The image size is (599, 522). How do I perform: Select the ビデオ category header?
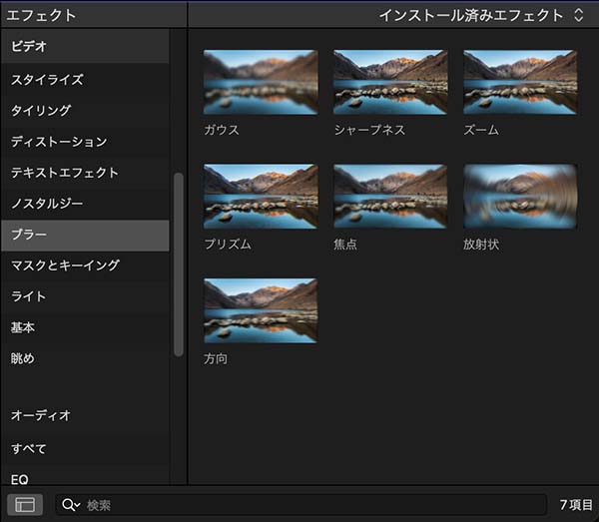[x=85, y=46]
